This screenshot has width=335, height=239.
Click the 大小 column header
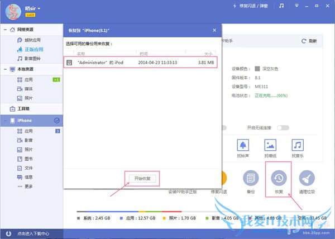click(x=208, y=54)
